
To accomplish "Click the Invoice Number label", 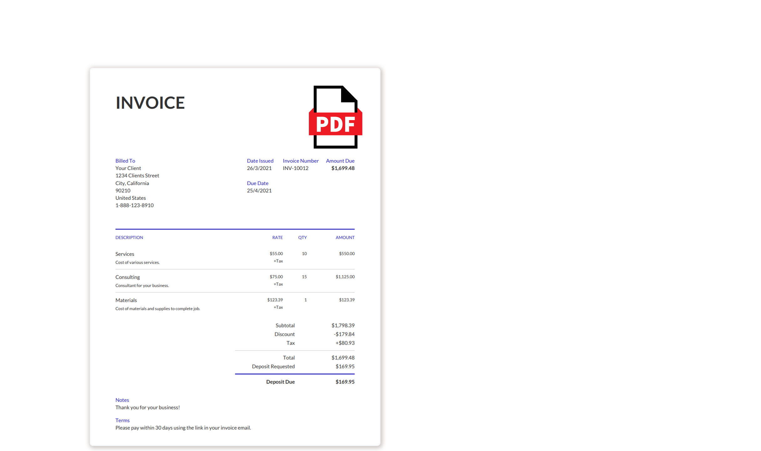I will point(300,161).
